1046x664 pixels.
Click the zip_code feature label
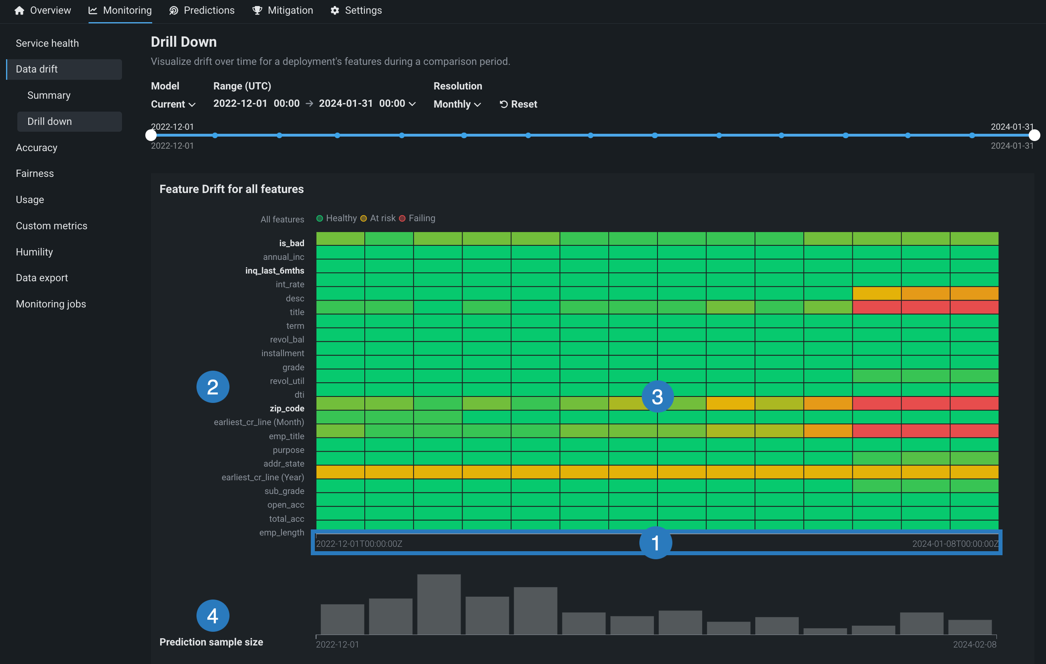[287, 408]
